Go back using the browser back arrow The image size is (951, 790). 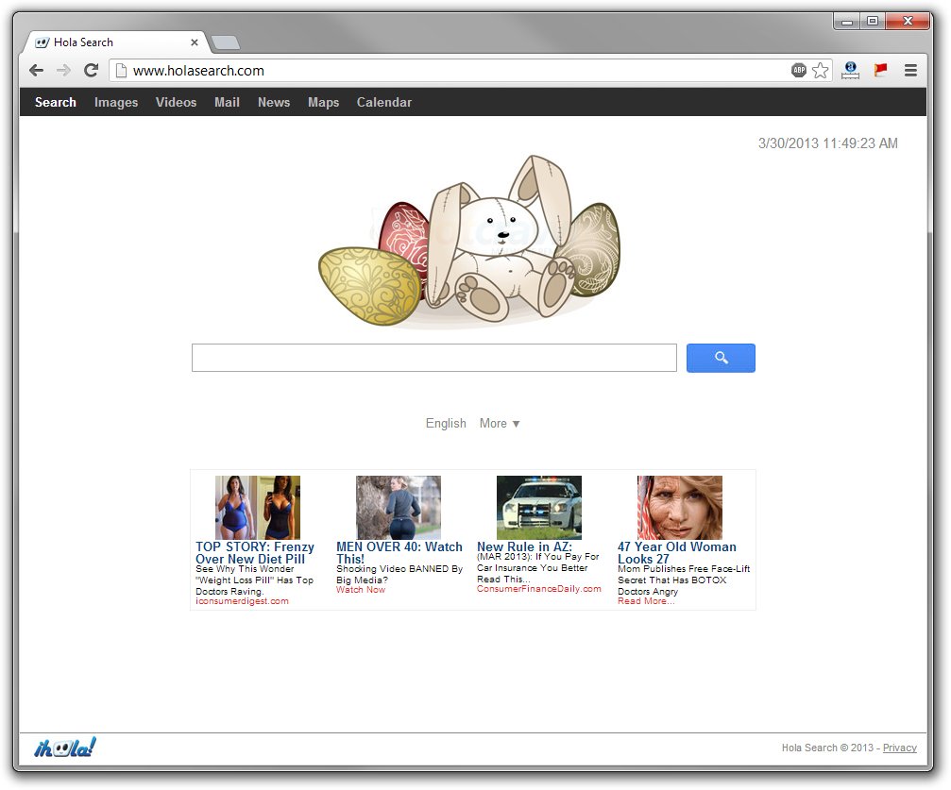tap(37, 71)
